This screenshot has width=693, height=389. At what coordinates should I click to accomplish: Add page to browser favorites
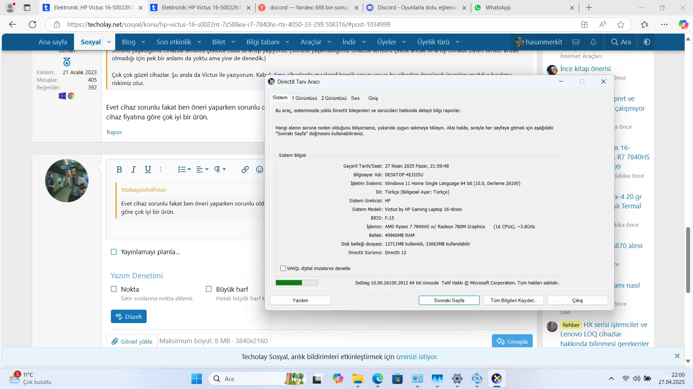pos(621,25)
